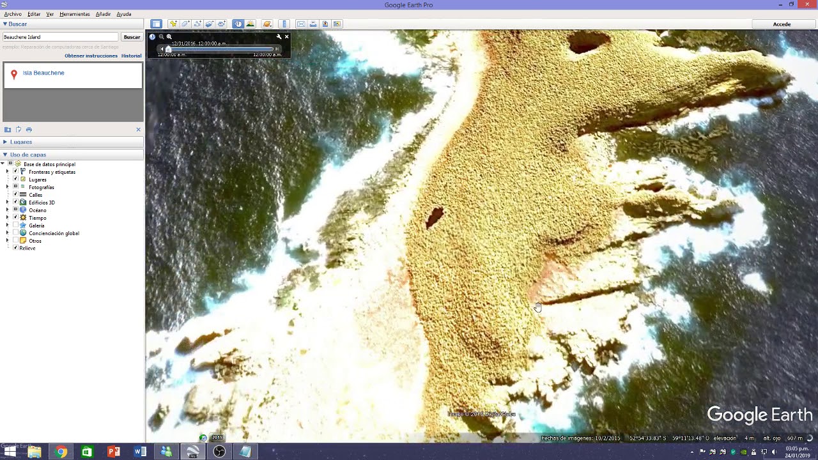The image size is (818, 460).
Task: Open time slider options wrench
Action: (x=279, y=36)
